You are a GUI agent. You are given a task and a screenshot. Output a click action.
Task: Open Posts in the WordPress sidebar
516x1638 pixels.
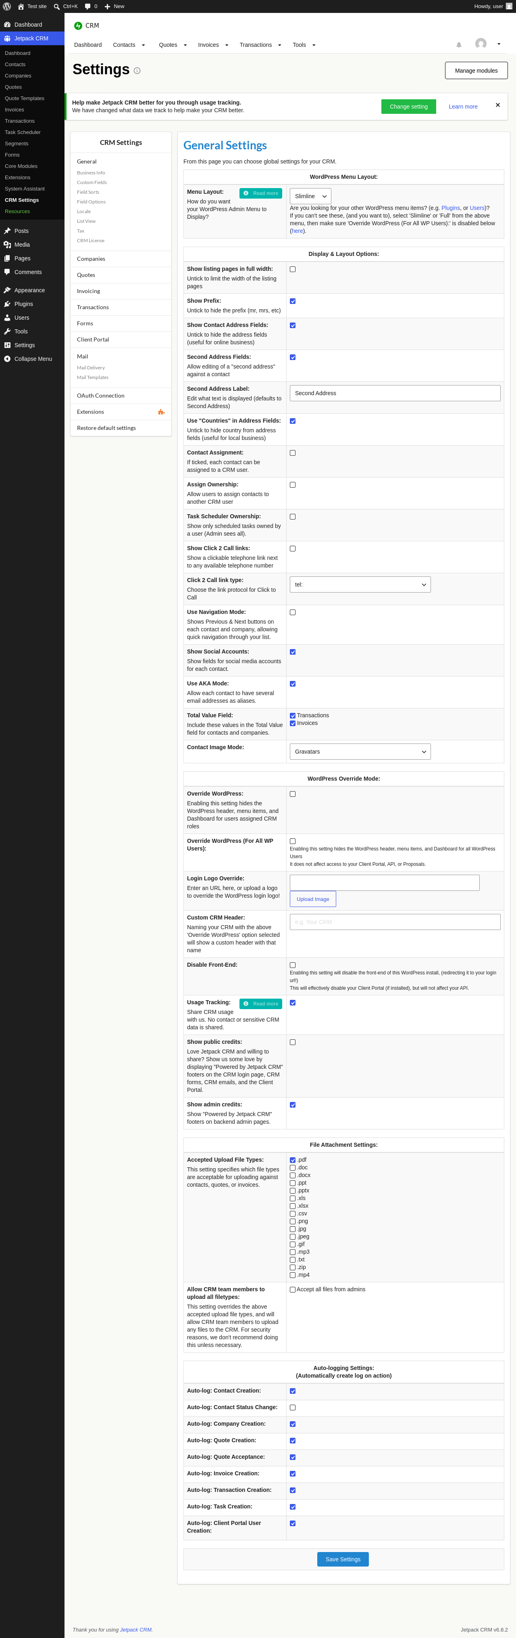[32, 231]
